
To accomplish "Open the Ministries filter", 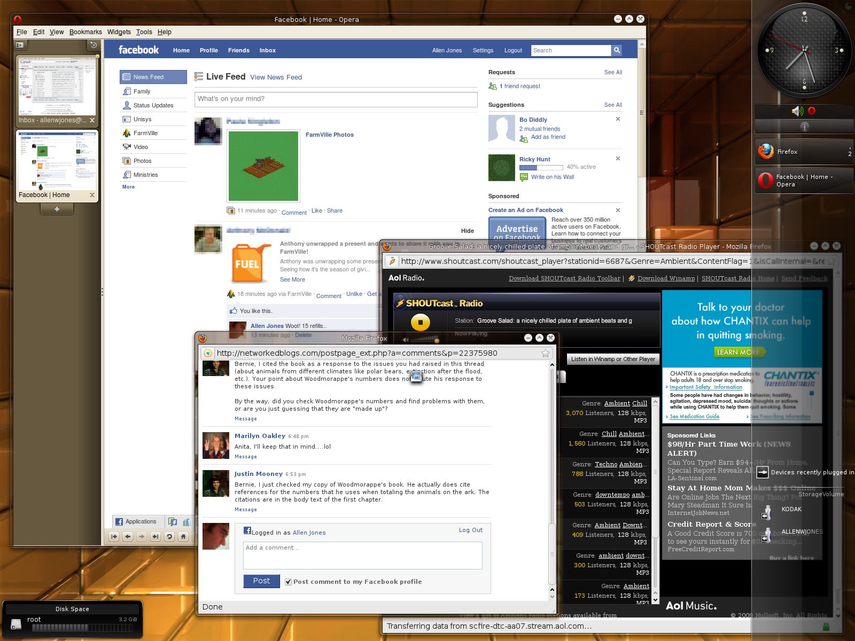I will click(145, 175).
